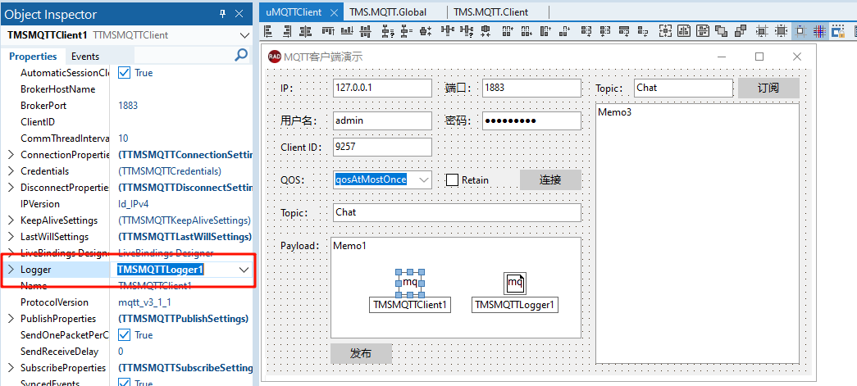Close the uMQTTClient editor tab
This screenshot has height=386, width=857.
335,12
